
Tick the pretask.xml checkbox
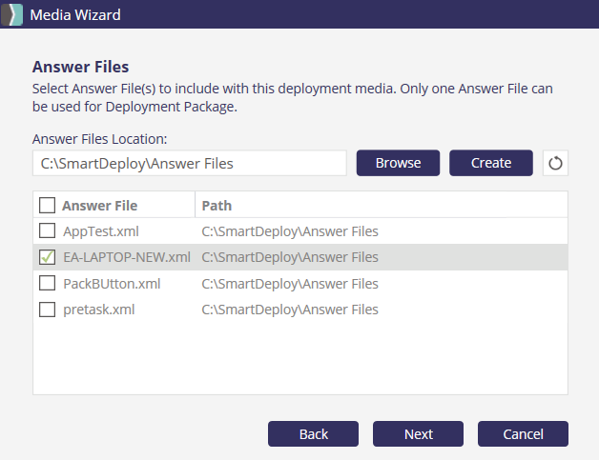(x=47, y=310)
